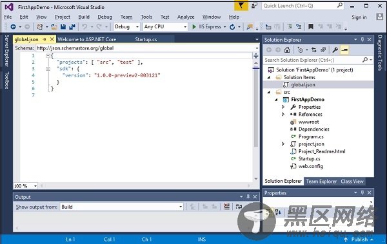Viewport: 387px width, 244px height.
Task: Toggle the Preview Selected Items button
Action: (x=344, y=50)
